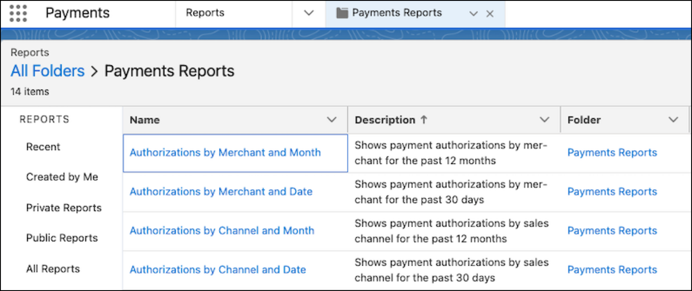The image size is (692, 291).
Task: Switch to the Reports tab
Action: tap(205, 13)
